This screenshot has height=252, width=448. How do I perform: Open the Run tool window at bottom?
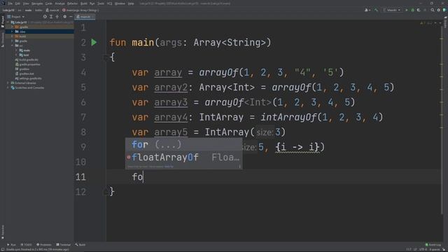tap(12, 245)
